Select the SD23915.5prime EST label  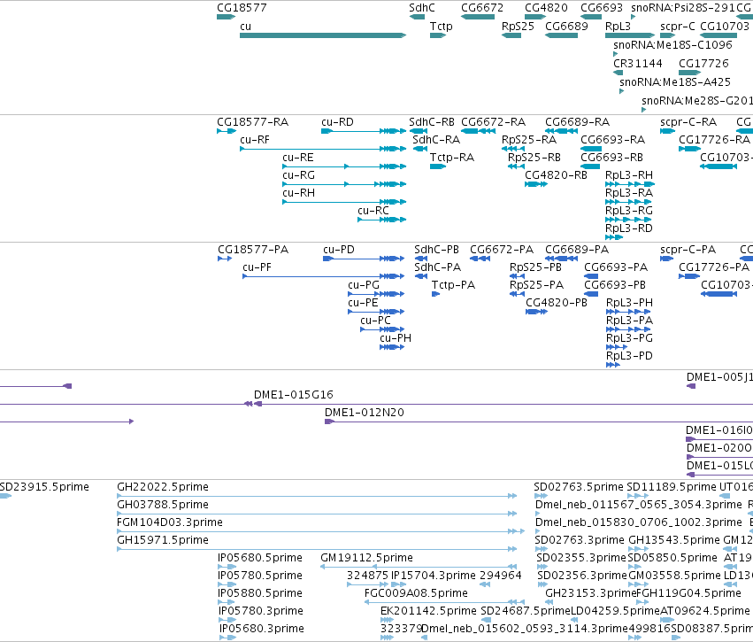coord(44,487)
